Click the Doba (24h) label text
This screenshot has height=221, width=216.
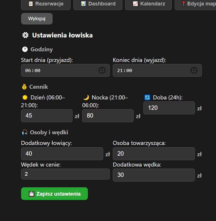(x=168, y=97)
